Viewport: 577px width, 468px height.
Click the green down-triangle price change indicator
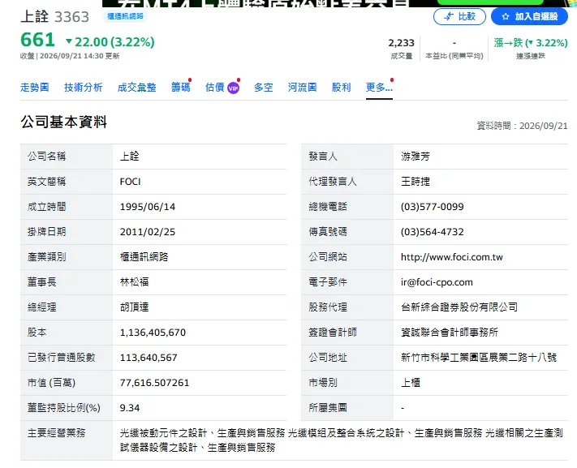click(x=69, y=41)
